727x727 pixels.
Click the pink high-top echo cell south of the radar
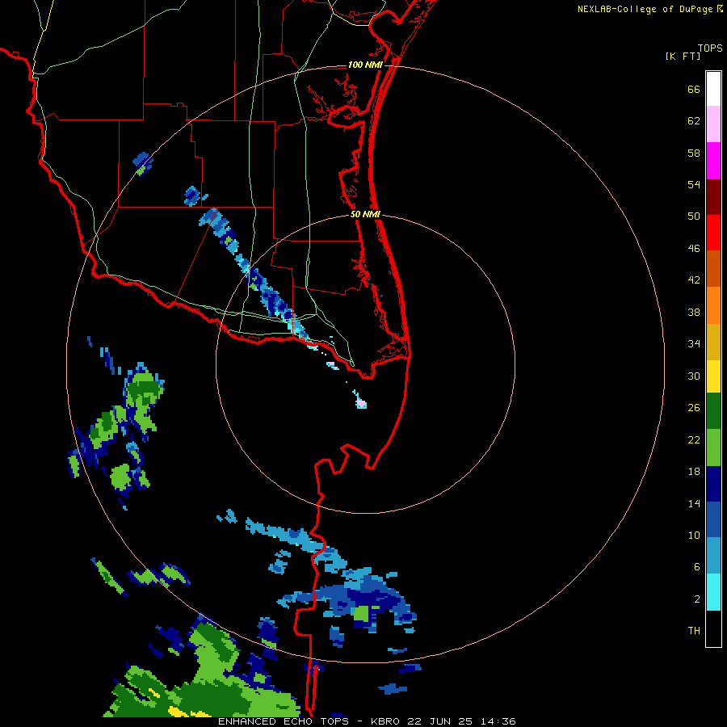click(361, 403)
